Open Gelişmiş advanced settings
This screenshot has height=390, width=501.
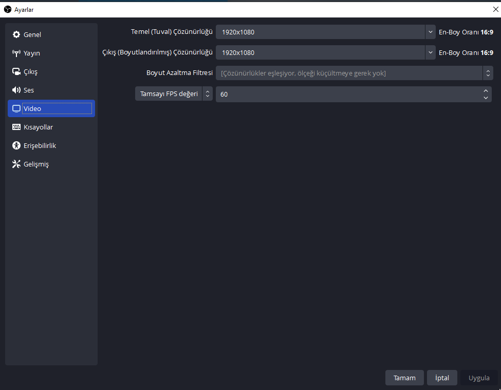(x=51, y=164)
